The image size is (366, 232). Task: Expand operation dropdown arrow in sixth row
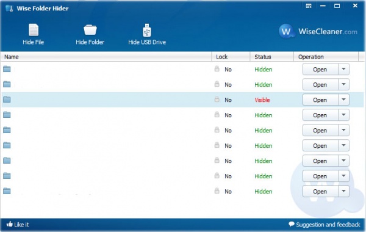343,145
